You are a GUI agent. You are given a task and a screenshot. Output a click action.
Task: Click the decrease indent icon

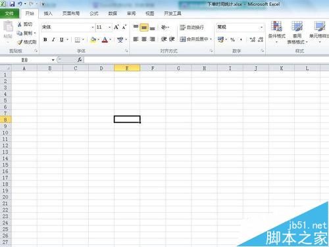pos(164,39)
